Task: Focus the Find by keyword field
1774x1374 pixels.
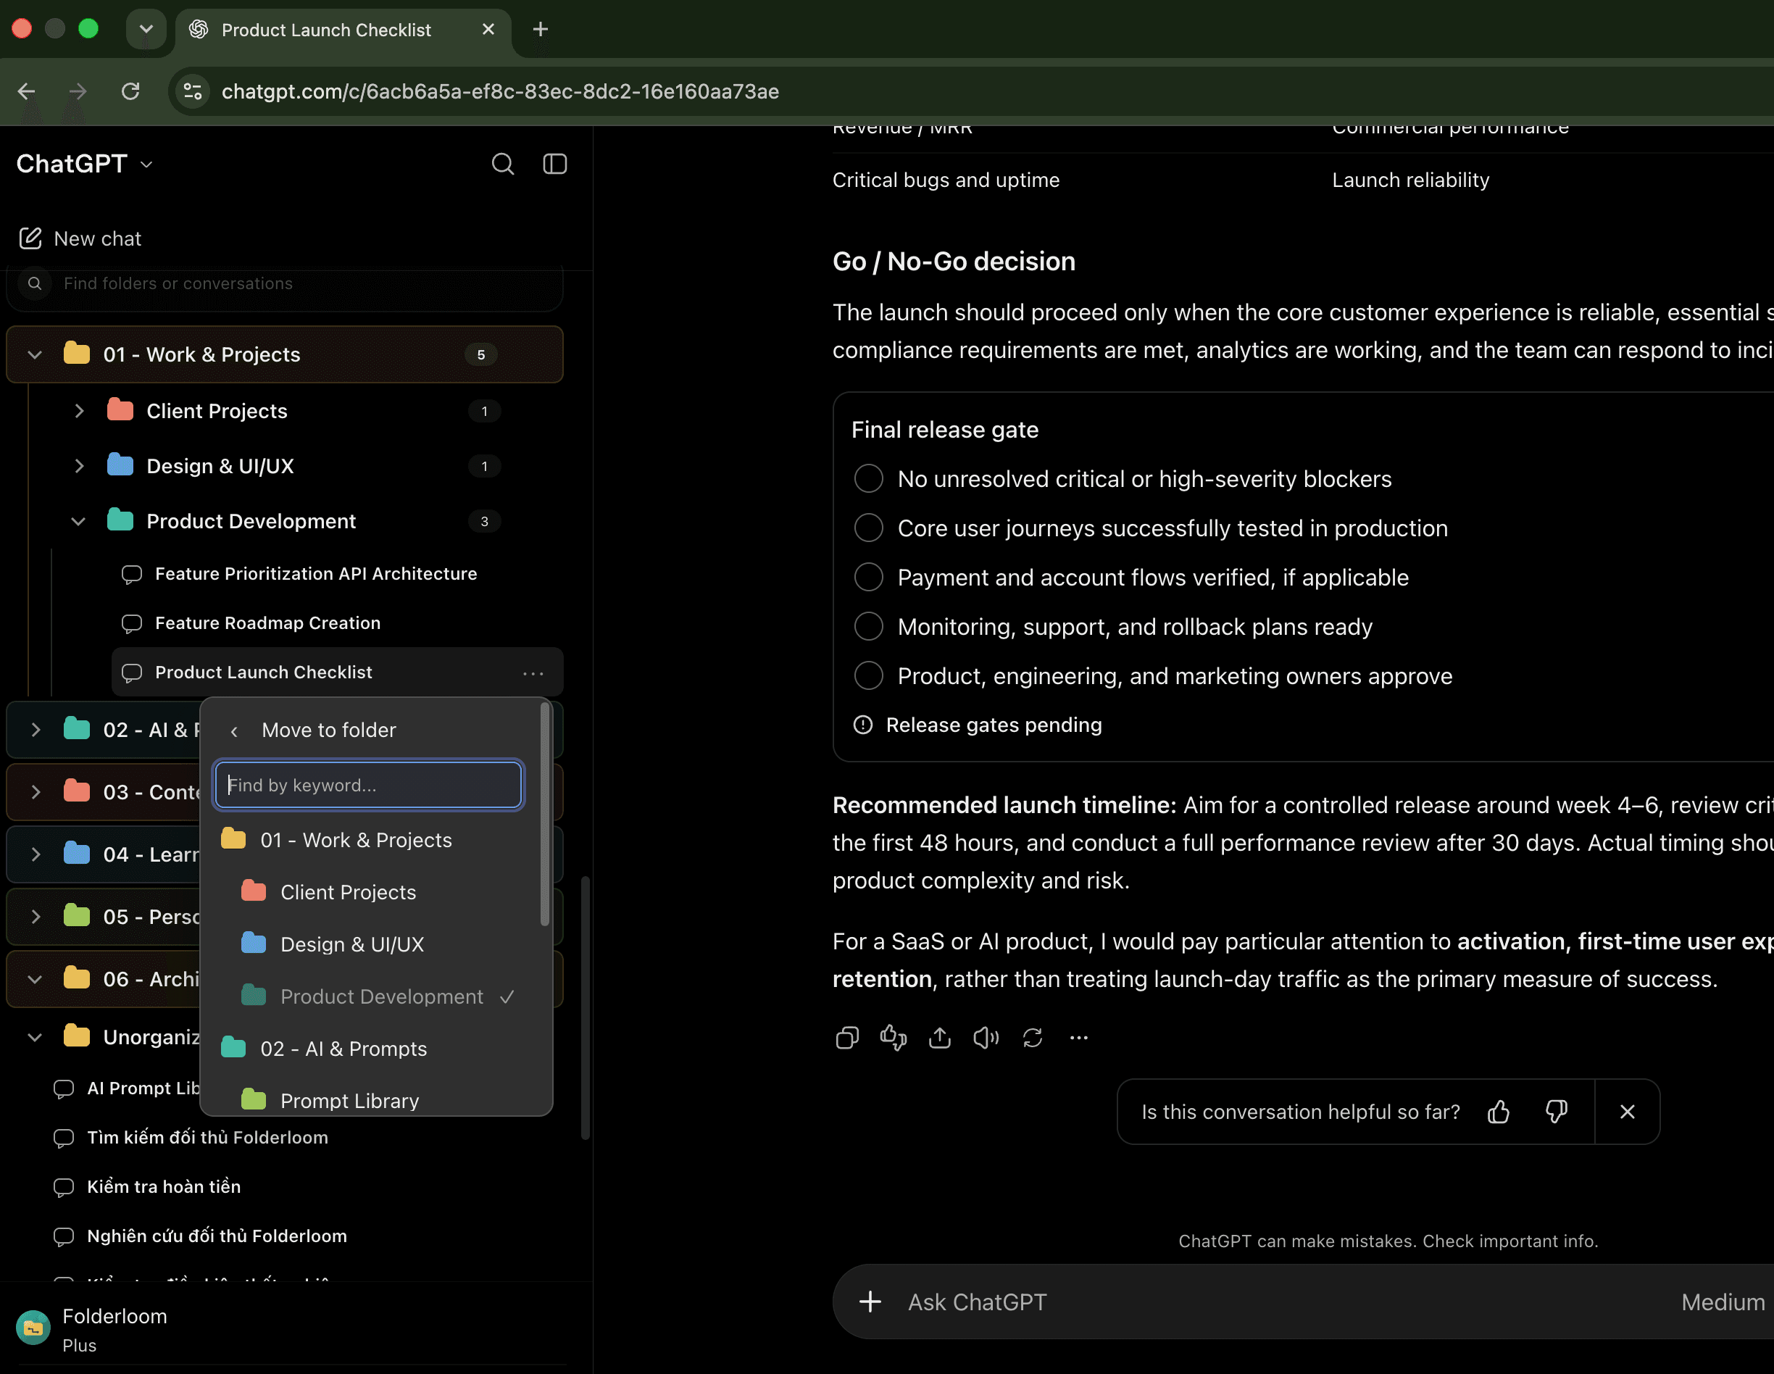Action: click(368, 786)
